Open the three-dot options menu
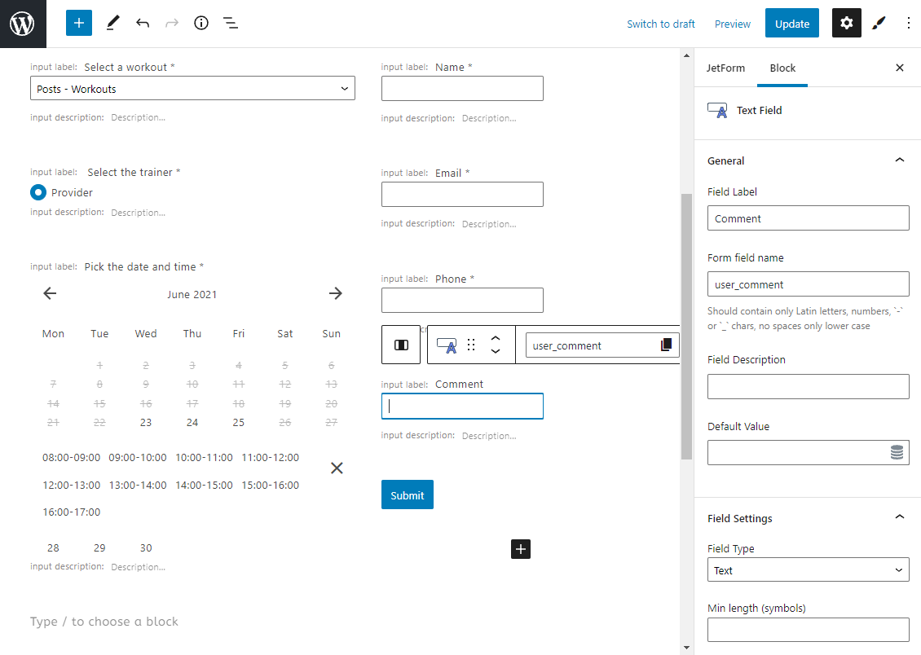This screenshot has width=921, height=655. pyautogui.click(x=908, y=23)
